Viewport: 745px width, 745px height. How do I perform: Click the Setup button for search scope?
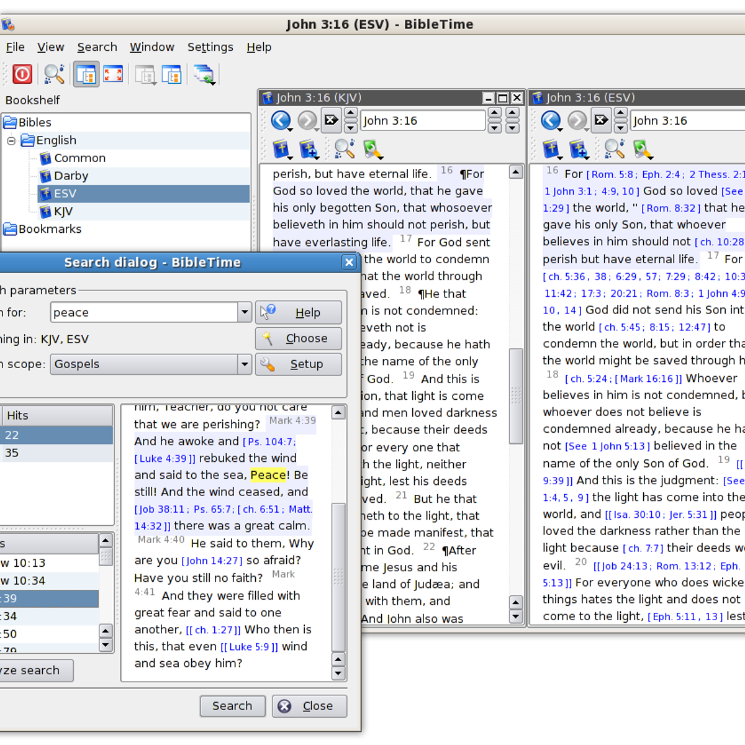(x=299, y=364)
